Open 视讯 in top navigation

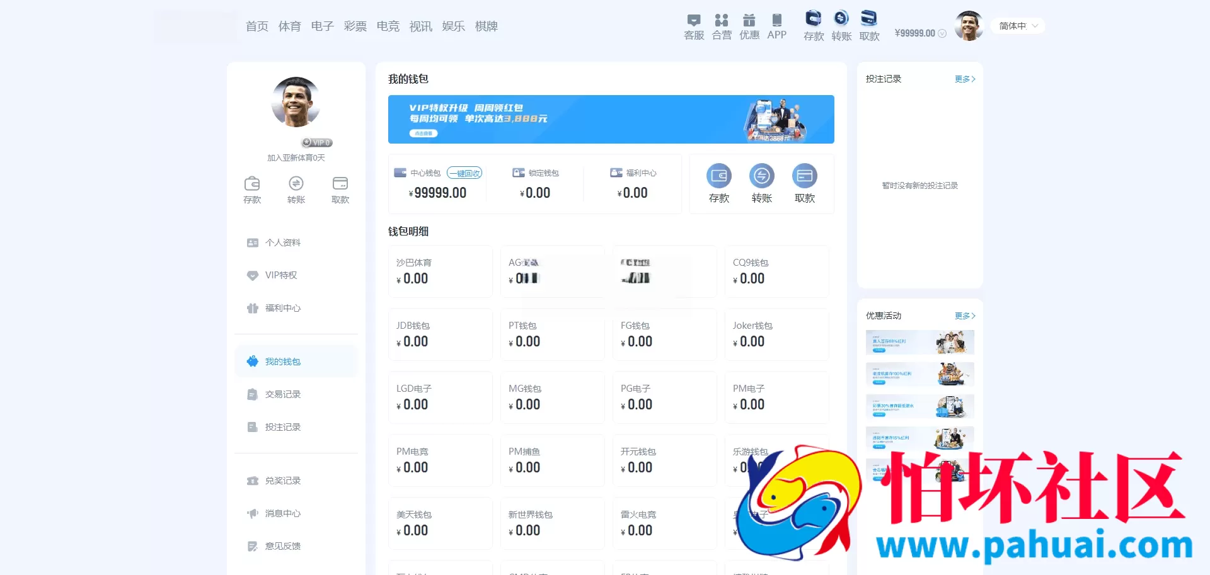[421, 26]
